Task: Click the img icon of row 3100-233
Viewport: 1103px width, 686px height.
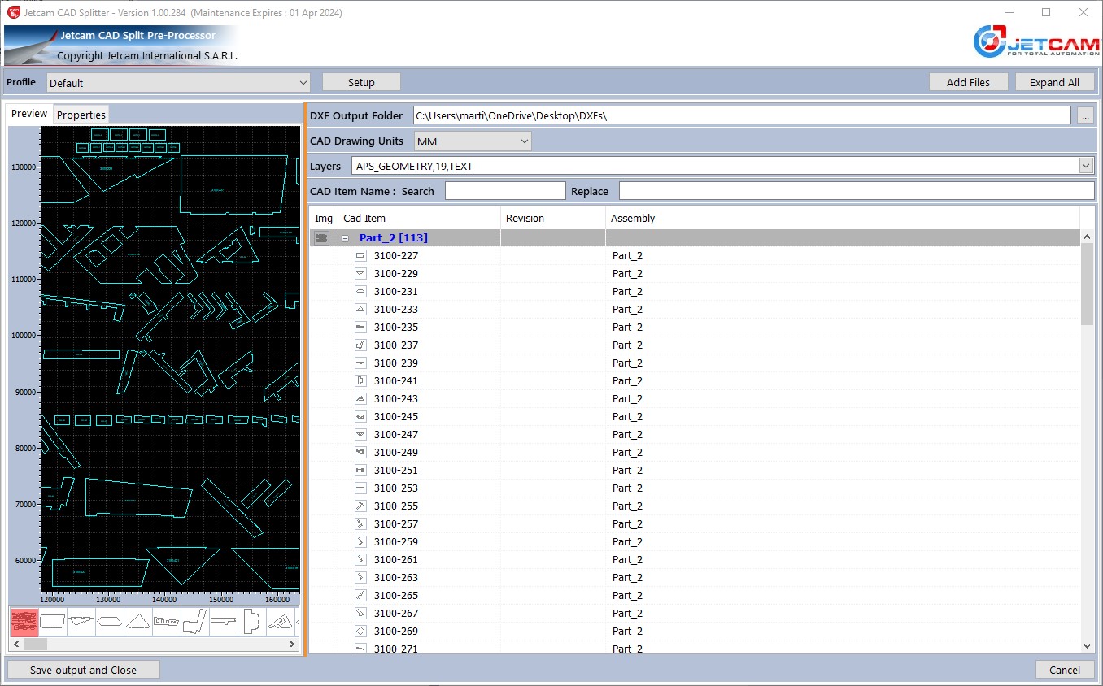Action: [x=360, y=310]
